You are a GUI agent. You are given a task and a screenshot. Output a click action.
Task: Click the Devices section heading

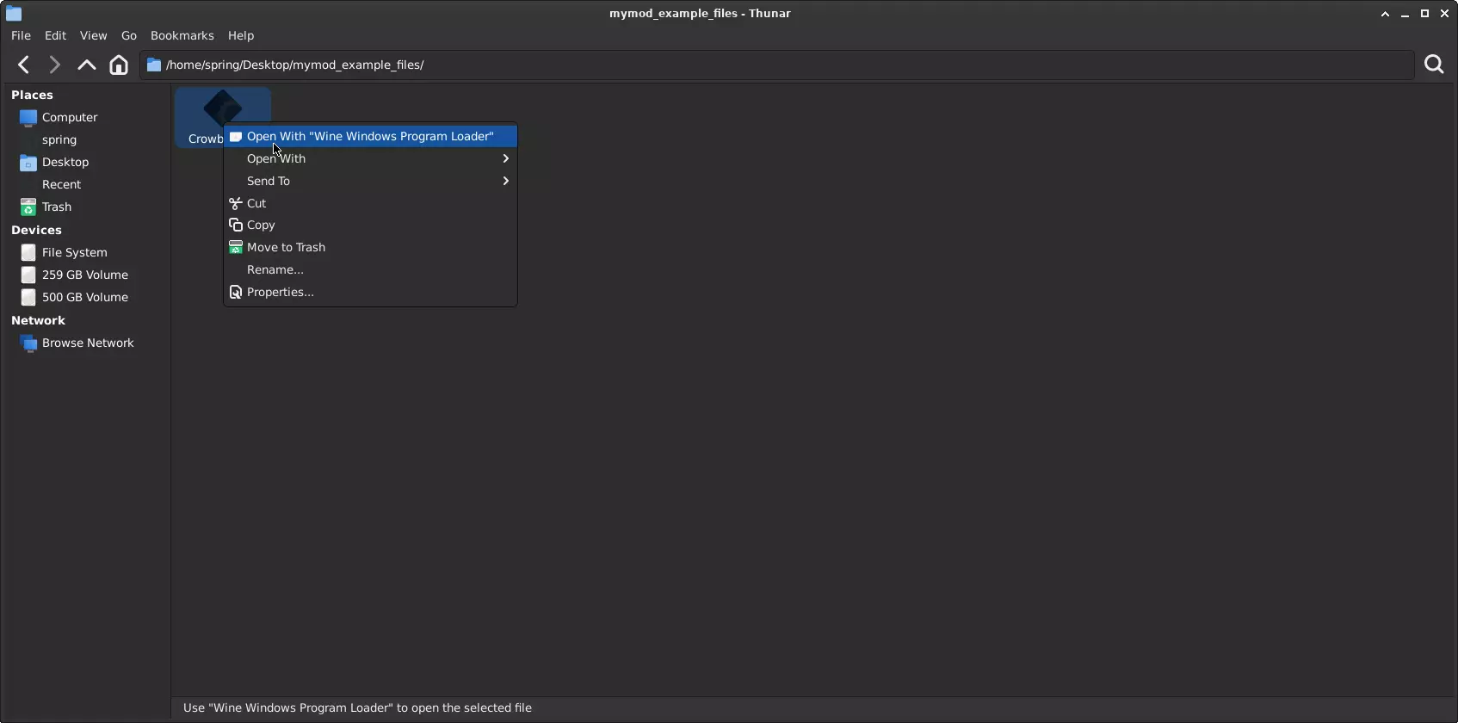36,230
